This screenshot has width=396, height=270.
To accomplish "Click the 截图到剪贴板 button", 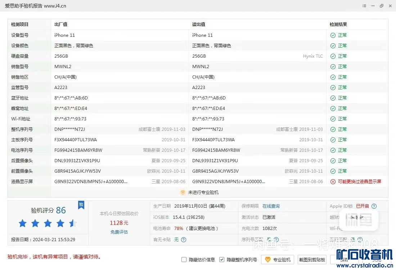I will click(312, 260).
